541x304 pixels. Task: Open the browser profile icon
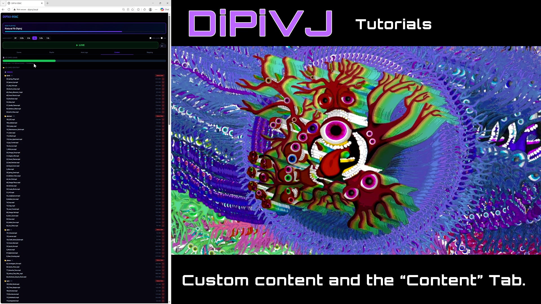[150, 9]
